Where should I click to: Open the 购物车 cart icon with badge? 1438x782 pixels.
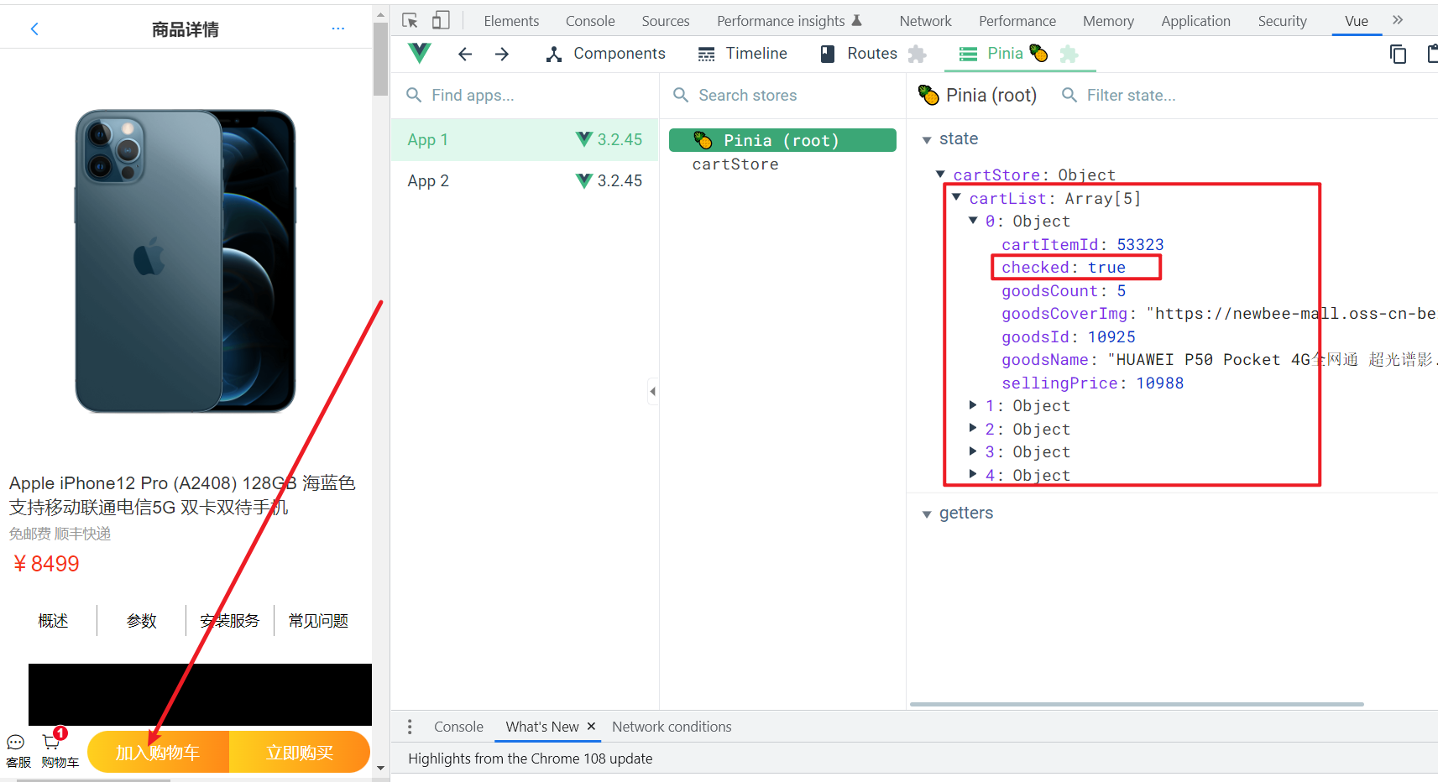coord(52,741)
